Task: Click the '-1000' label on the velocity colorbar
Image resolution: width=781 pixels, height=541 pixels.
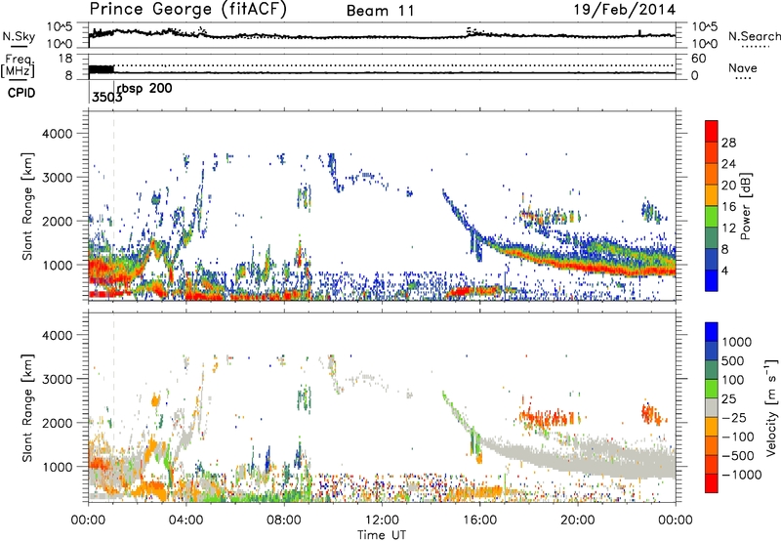Action: (x=741, y=475)
